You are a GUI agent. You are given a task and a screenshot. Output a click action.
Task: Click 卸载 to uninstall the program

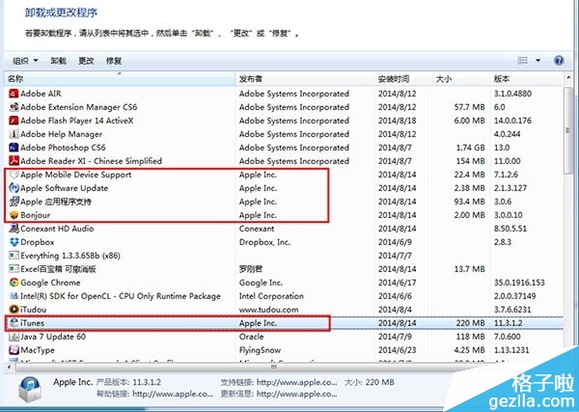click(58, 61)
